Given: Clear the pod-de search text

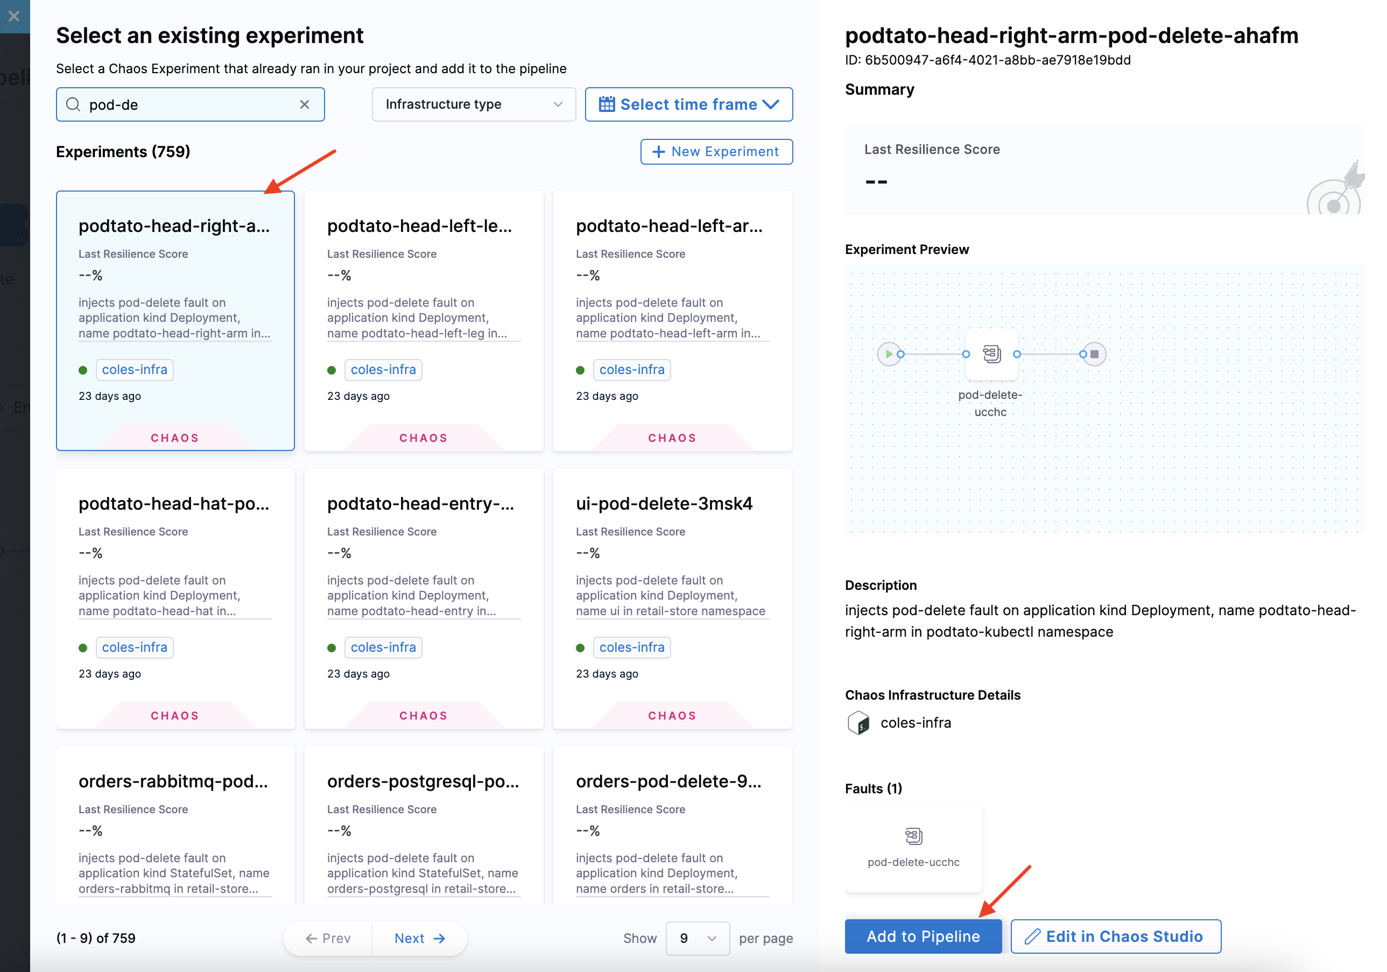Looking at the screenshot, I should [x=305, y=104].
